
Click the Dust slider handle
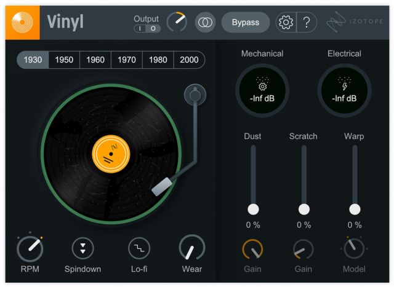click(x=253, y=209)
